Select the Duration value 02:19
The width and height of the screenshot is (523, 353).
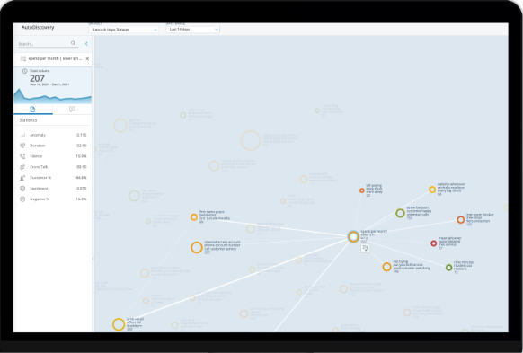click(82, 146)
